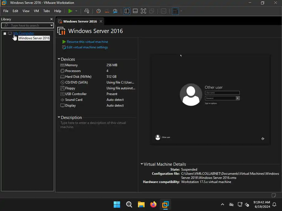
Task: Click the 256 MB memory value
Action: 112,65
